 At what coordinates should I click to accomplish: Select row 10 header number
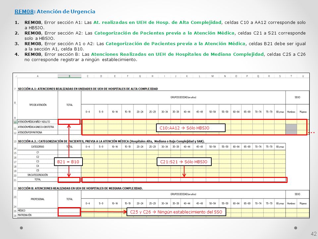[15, 122]
